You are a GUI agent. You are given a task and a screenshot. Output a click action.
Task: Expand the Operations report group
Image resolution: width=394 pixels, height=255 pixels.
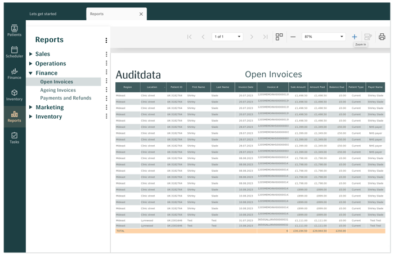click(30, 64)
